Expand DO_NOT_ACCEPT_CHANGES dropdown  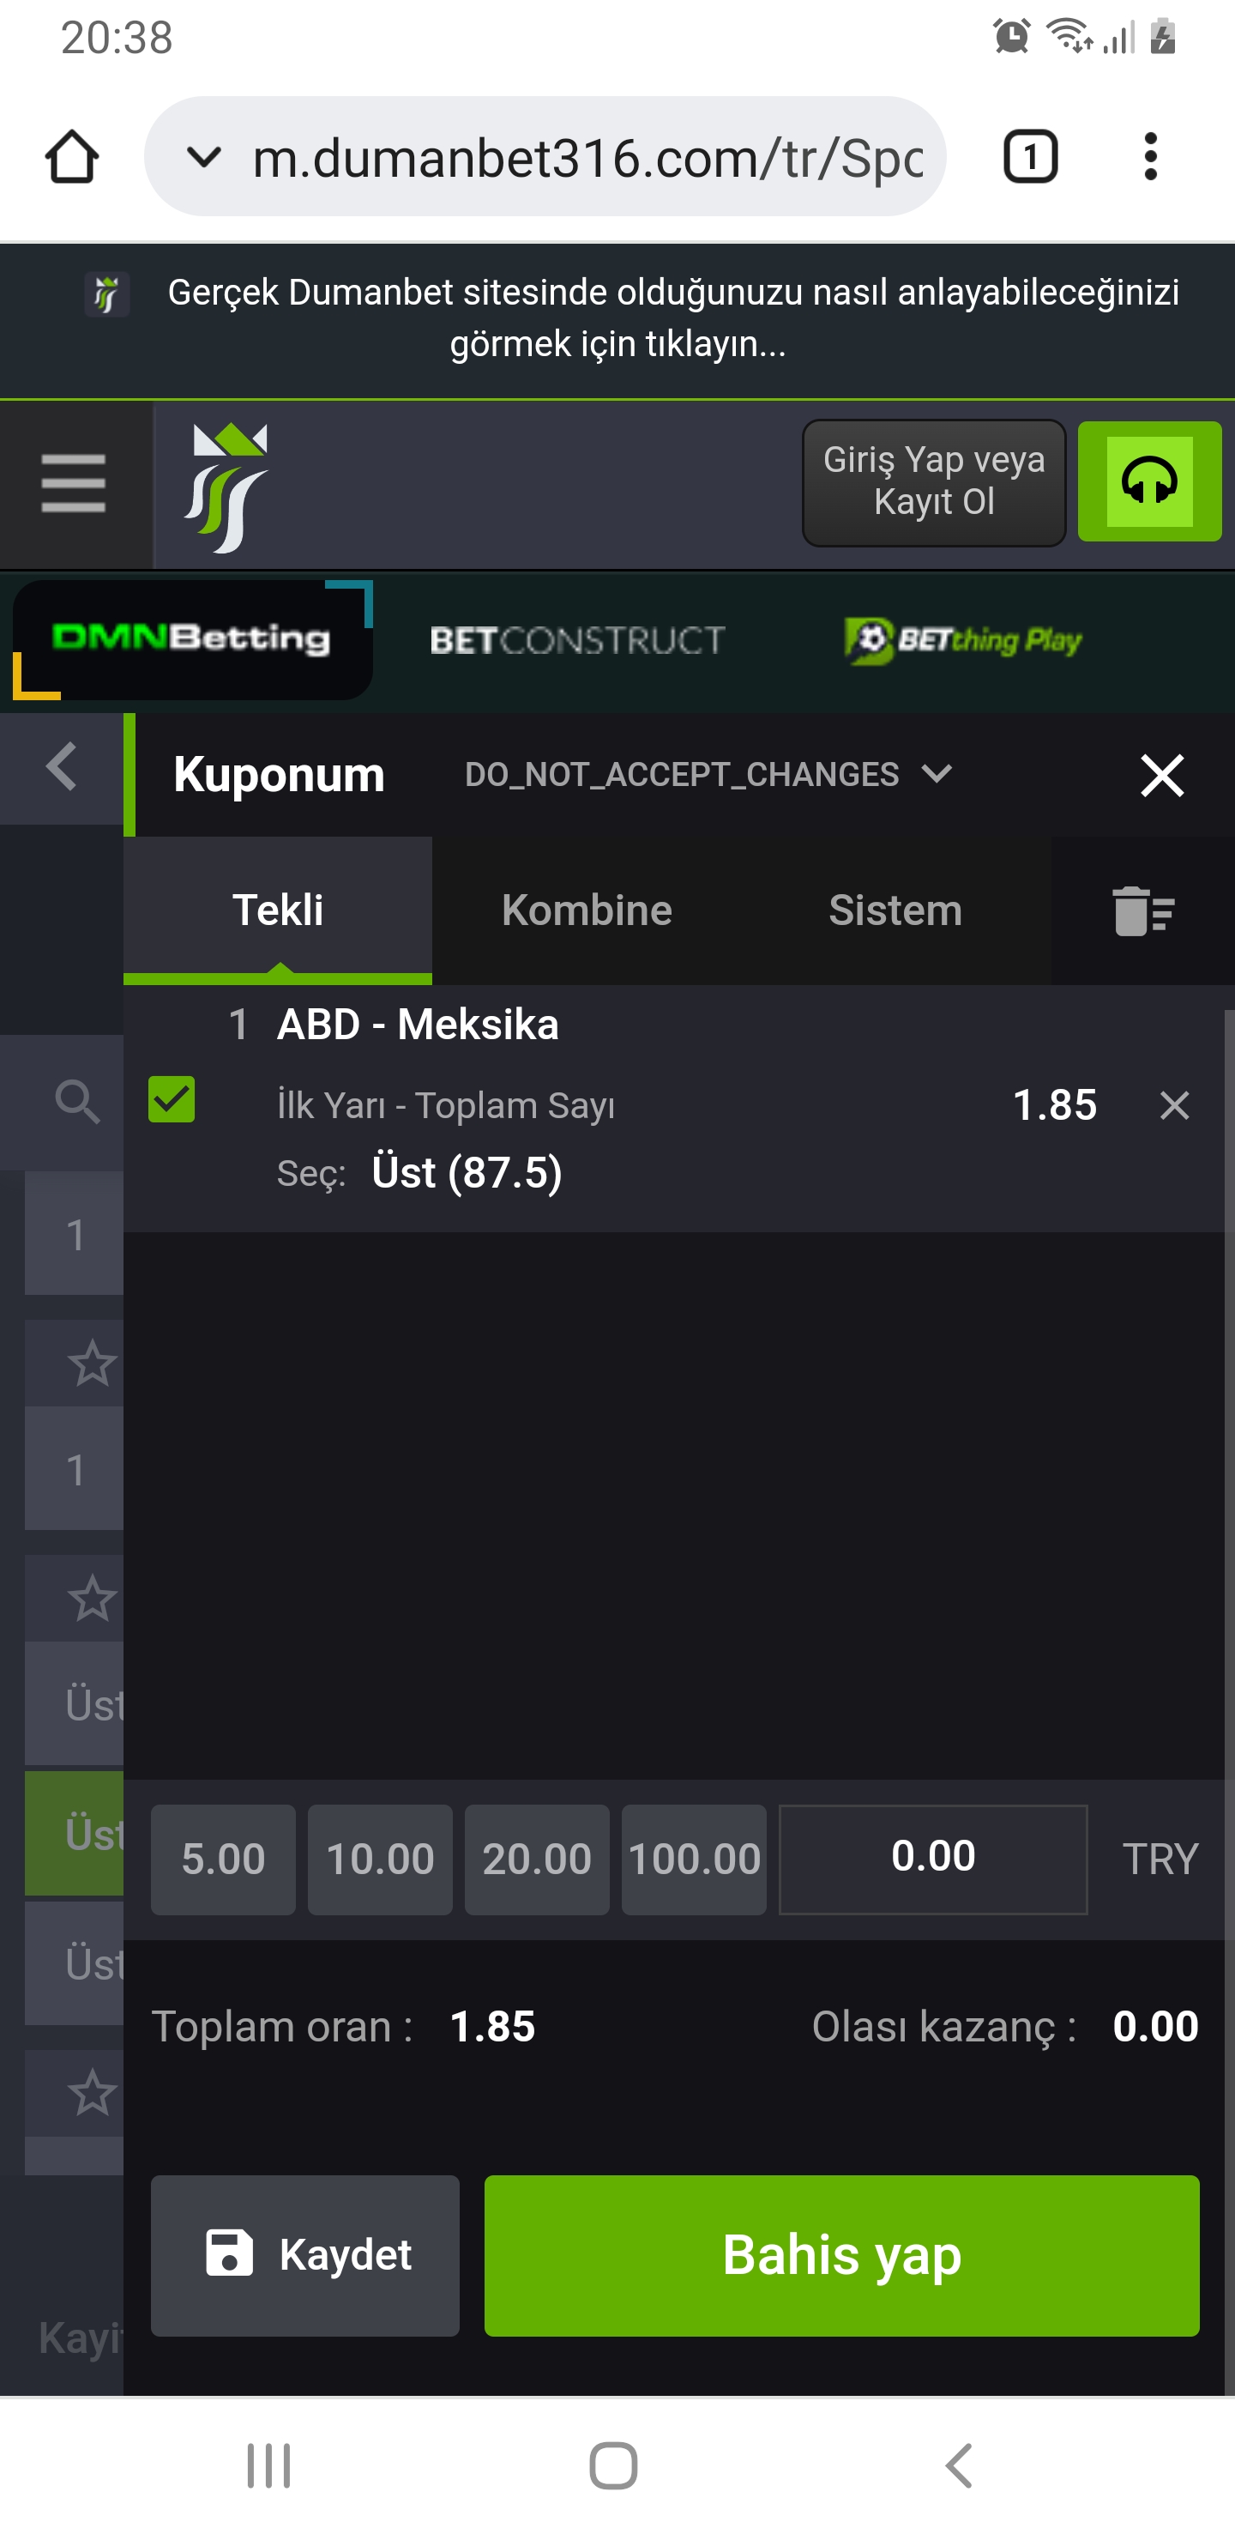pyautogui.click(x=708, y=774)
